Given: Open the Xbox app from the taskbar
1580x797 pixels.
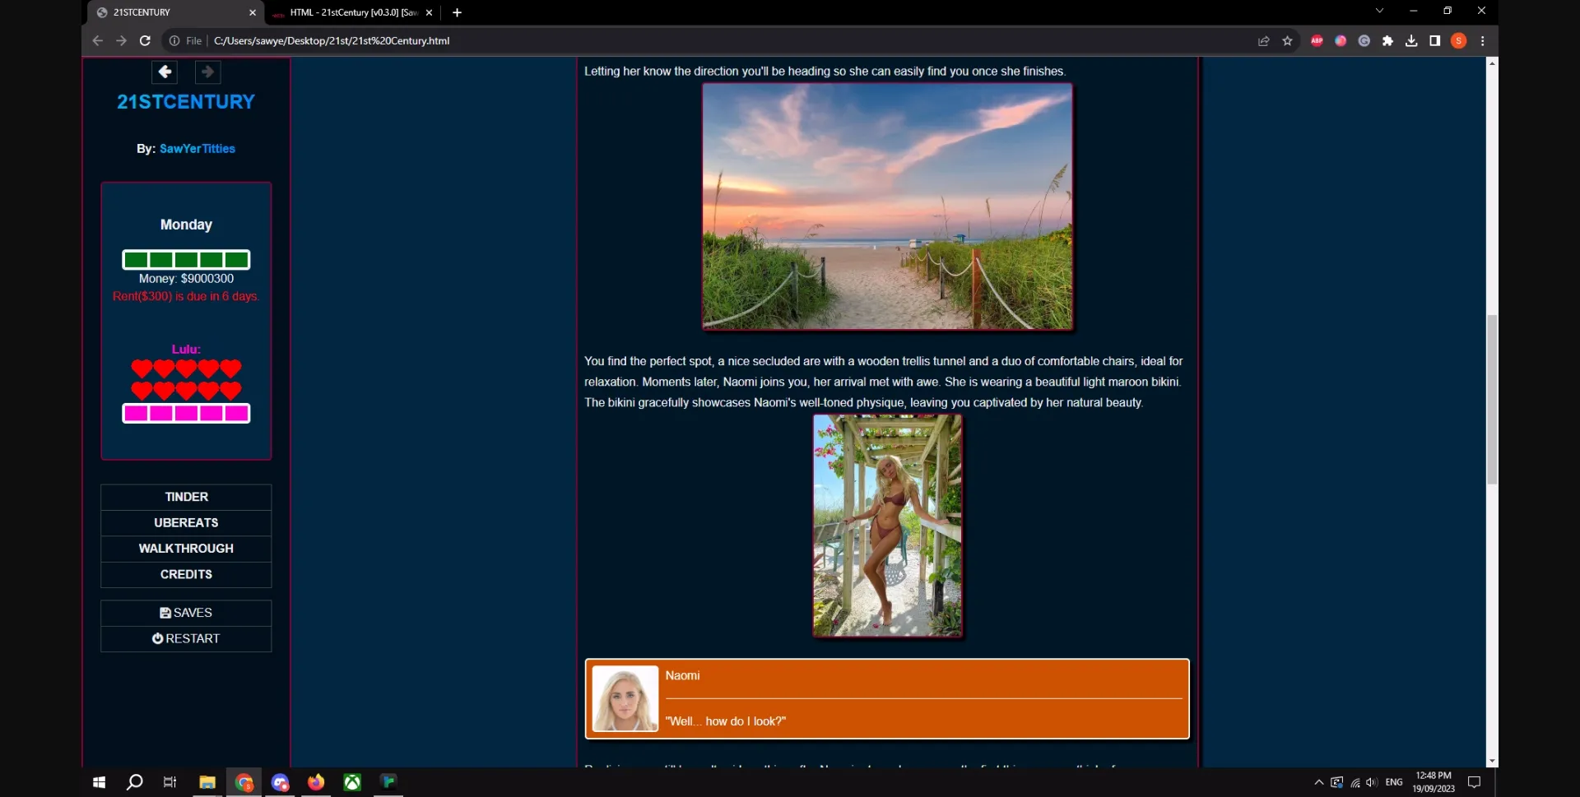Looking at the screenshot, I should pyautogui.click(x=352, y=782).
